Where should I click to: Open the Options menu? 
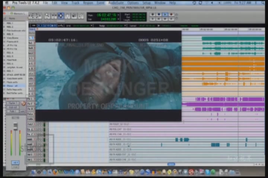coord(133,3)
